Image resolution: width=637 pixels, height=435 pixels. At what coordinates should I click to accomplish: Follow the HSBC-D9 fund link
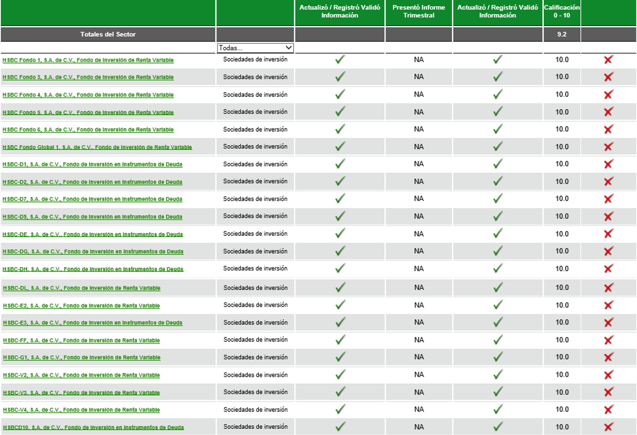coord(92,217)
